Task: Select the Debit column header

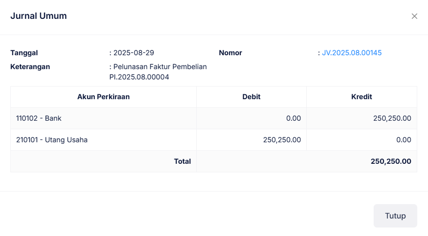Action: coord(251,97)
